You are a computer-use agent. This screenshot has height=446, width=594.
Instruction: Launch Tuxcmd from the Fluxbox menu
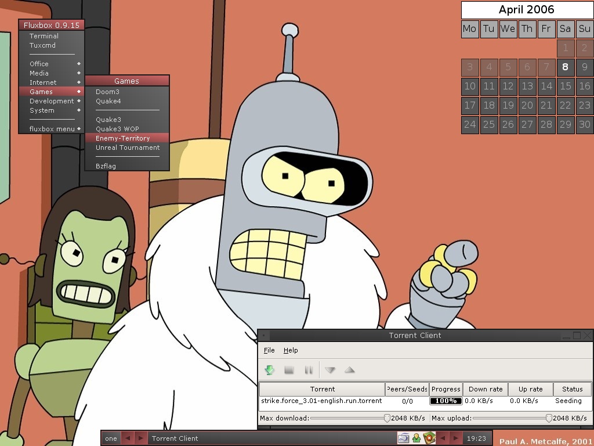pyautogui.click(x=51, y=45)
